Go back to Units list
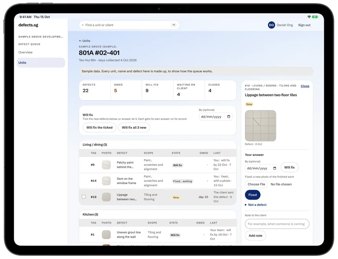The width and height of the screenshot is (338, 259). 84,41
